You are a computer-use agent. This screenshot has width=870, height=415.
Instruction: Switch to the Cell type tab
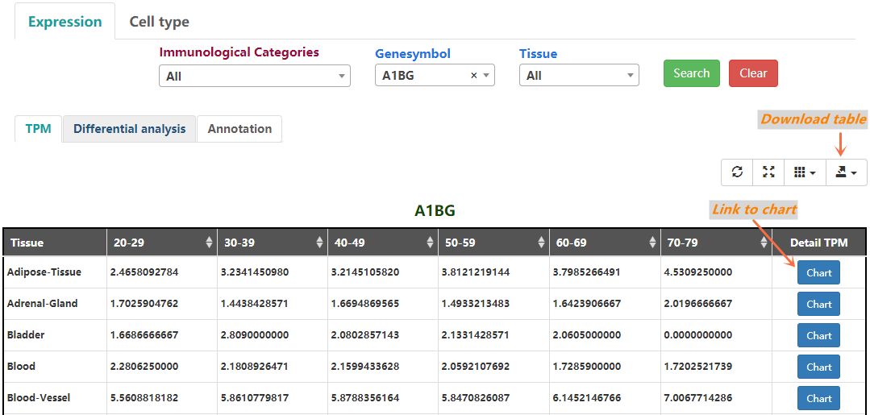(x=159, y=22)
